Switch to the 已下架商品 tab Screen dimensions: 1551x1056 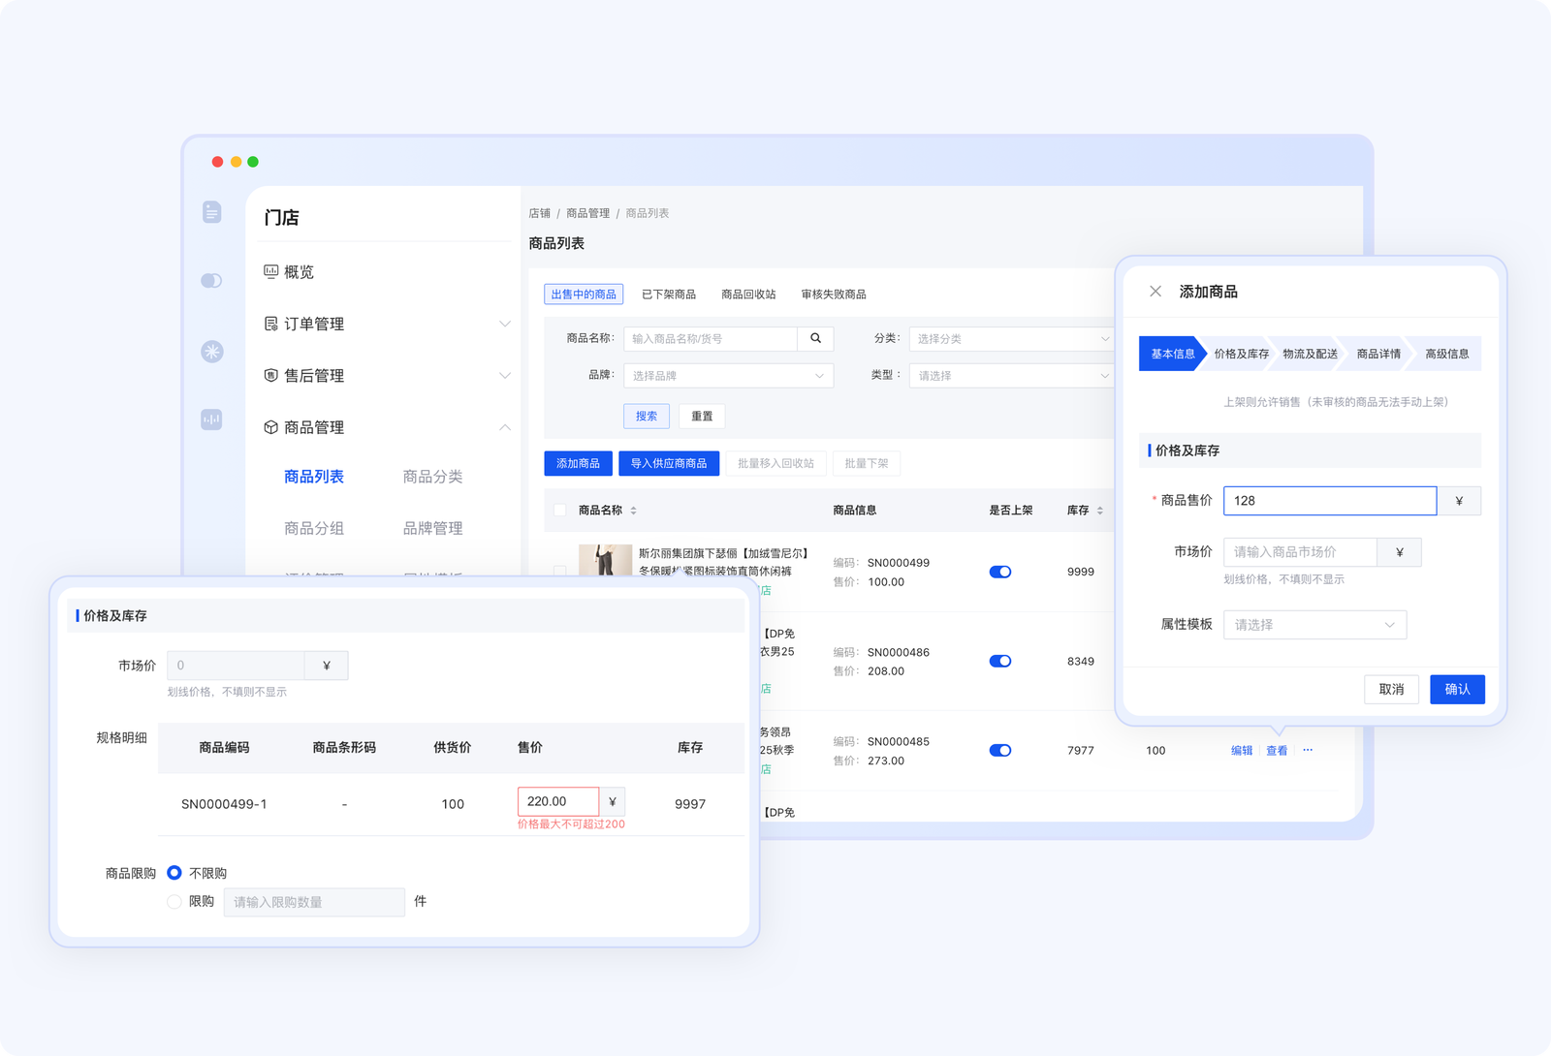point(668,294)
